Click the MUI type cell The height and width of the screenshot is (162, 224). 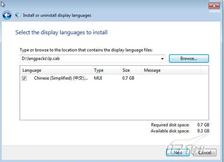pyautogui.click(x=98, y=78)
